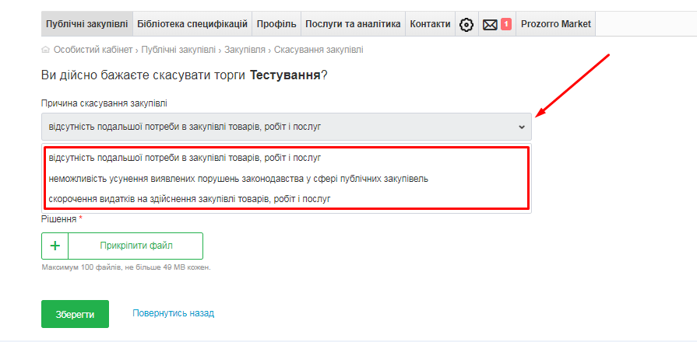Open the Послуги та аналітика menu
Image resolution: width=697 pixels, height=342 pixels.
coord(353,24)
